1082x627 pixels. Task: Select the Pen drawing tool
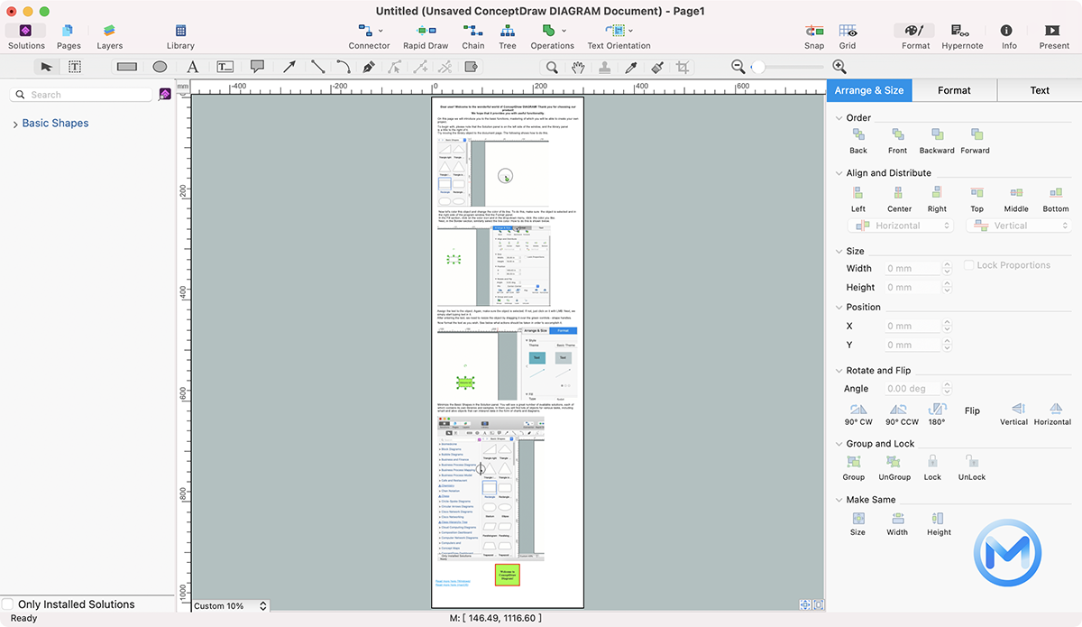(369, 67)
